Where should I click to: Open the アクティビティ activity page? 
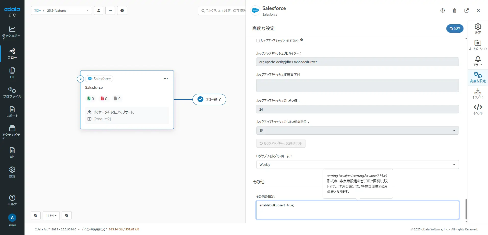pyautogui.click(x=12, y=131)
